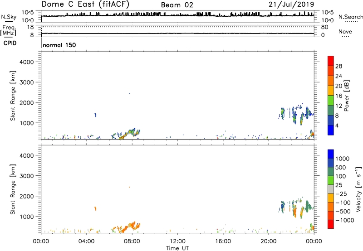
Task: Click the '04:00' time tick label
Action: pos(86,241)
